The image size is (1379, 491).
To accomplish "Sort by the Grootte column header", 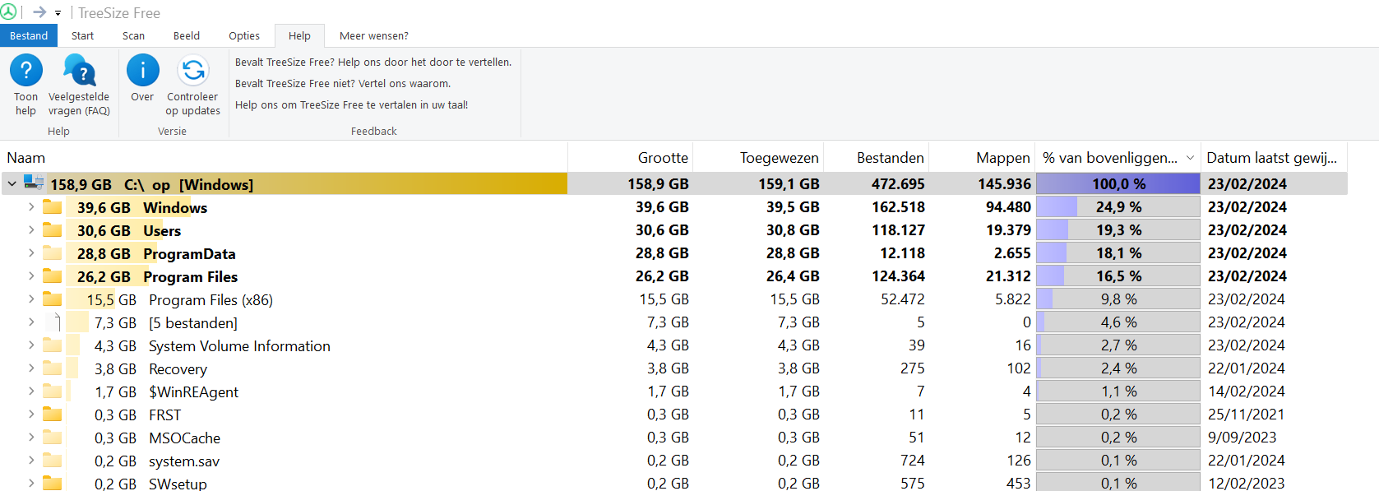I will click(x=663, y=158).
